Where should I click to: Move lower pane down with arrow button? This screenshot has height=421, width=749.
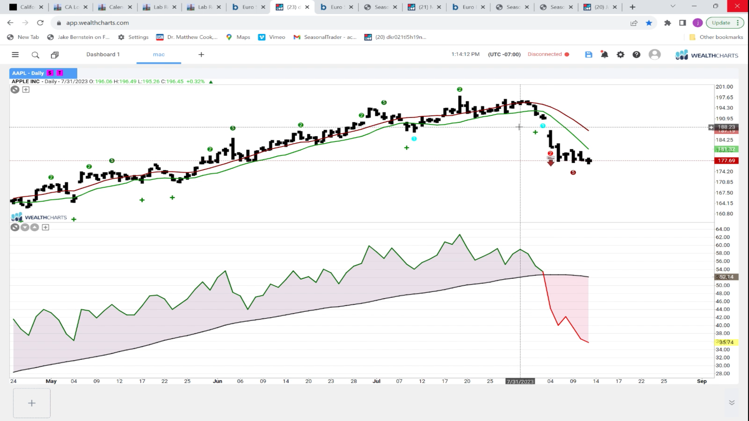(x=25, y=227)
